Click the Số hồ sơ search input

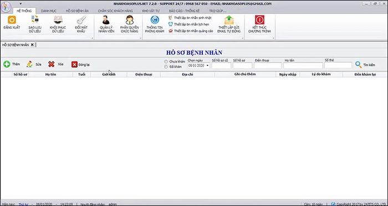pos(242,65)
